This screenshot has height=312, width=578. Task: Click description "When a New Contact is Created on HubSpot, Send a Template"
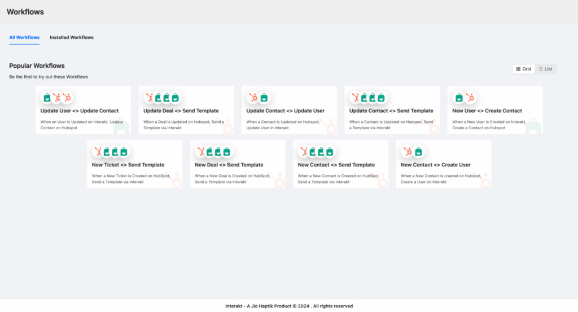(x=339, y=179)
